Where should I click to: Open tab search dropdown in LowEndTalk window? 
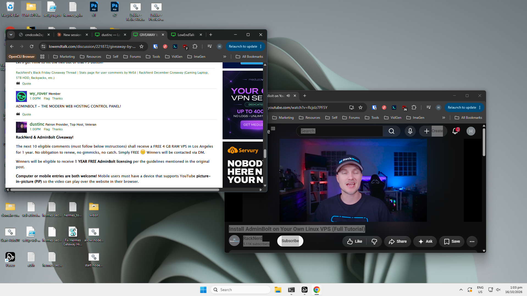tap(11, 35)
